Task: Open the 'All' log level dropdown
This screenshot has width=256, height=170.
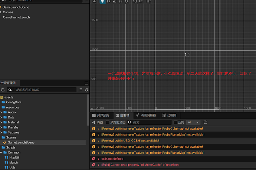Action: click(x=193, y=122)
